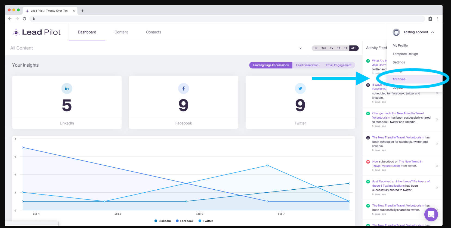This screenshot has height=228, width=451.
Task: Click the 'New' subscriber link in activity feed
Action: click(375, 162)
